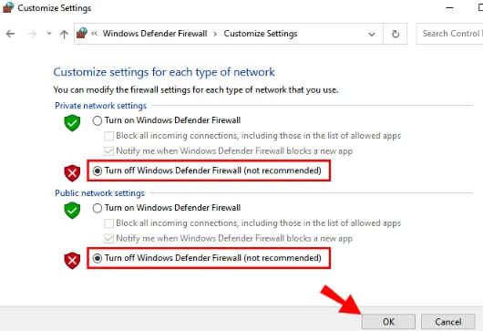The image size is (483, 331).
Task: Minimize the Customize Settings window
Action: pyautogui.click(x=449, y=7)
